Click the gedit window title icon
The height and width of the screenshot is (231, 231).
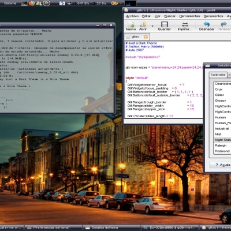click(x=126, y=10)
